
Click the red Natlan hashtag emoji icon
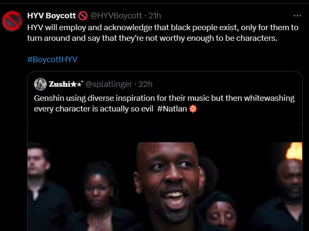click(193, 108)
